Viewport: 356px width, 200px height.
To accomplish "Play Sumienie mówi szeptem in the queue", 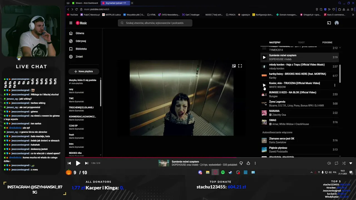I will coord(264,57).
